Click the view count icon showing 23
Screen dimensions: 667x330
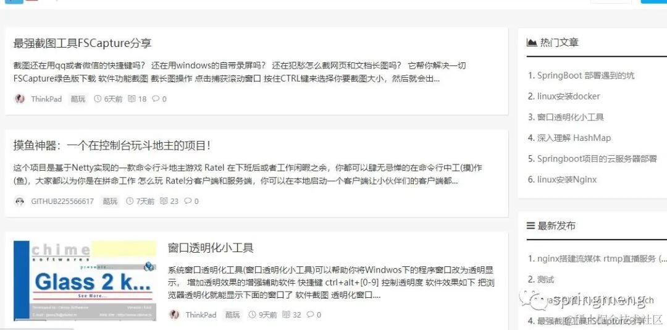[x=164, y=201]
